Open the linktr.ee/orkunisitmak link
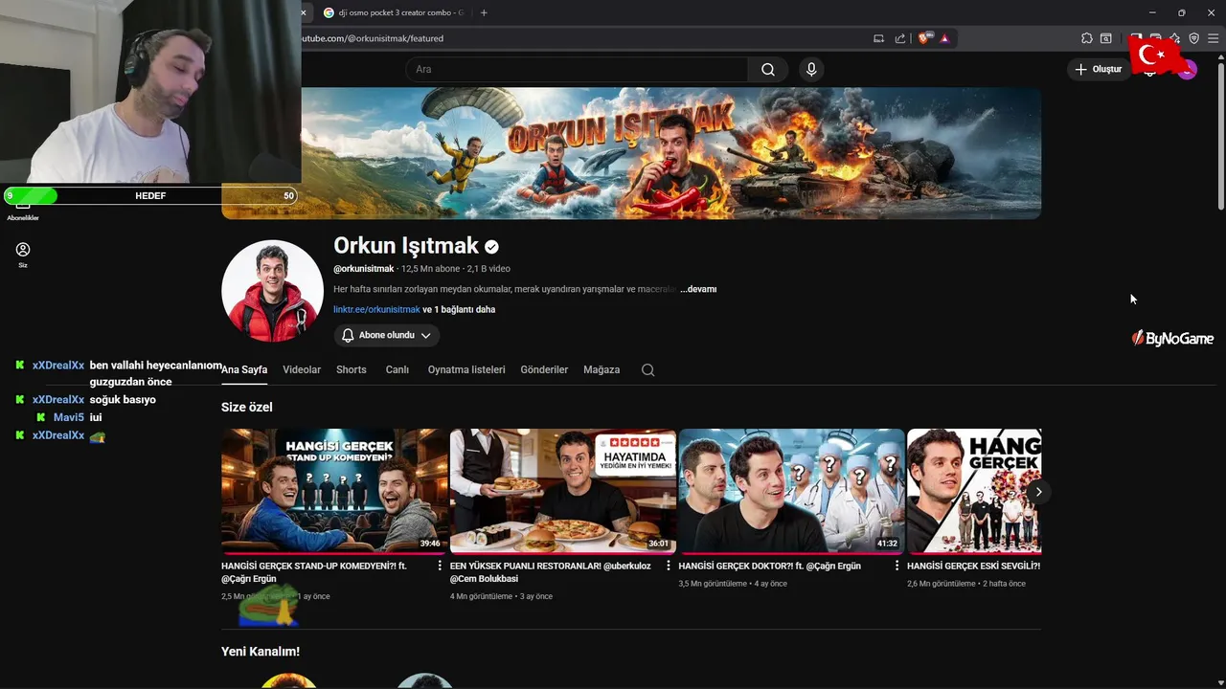The width and height of the screenshot is (1226, 689). 376,310
